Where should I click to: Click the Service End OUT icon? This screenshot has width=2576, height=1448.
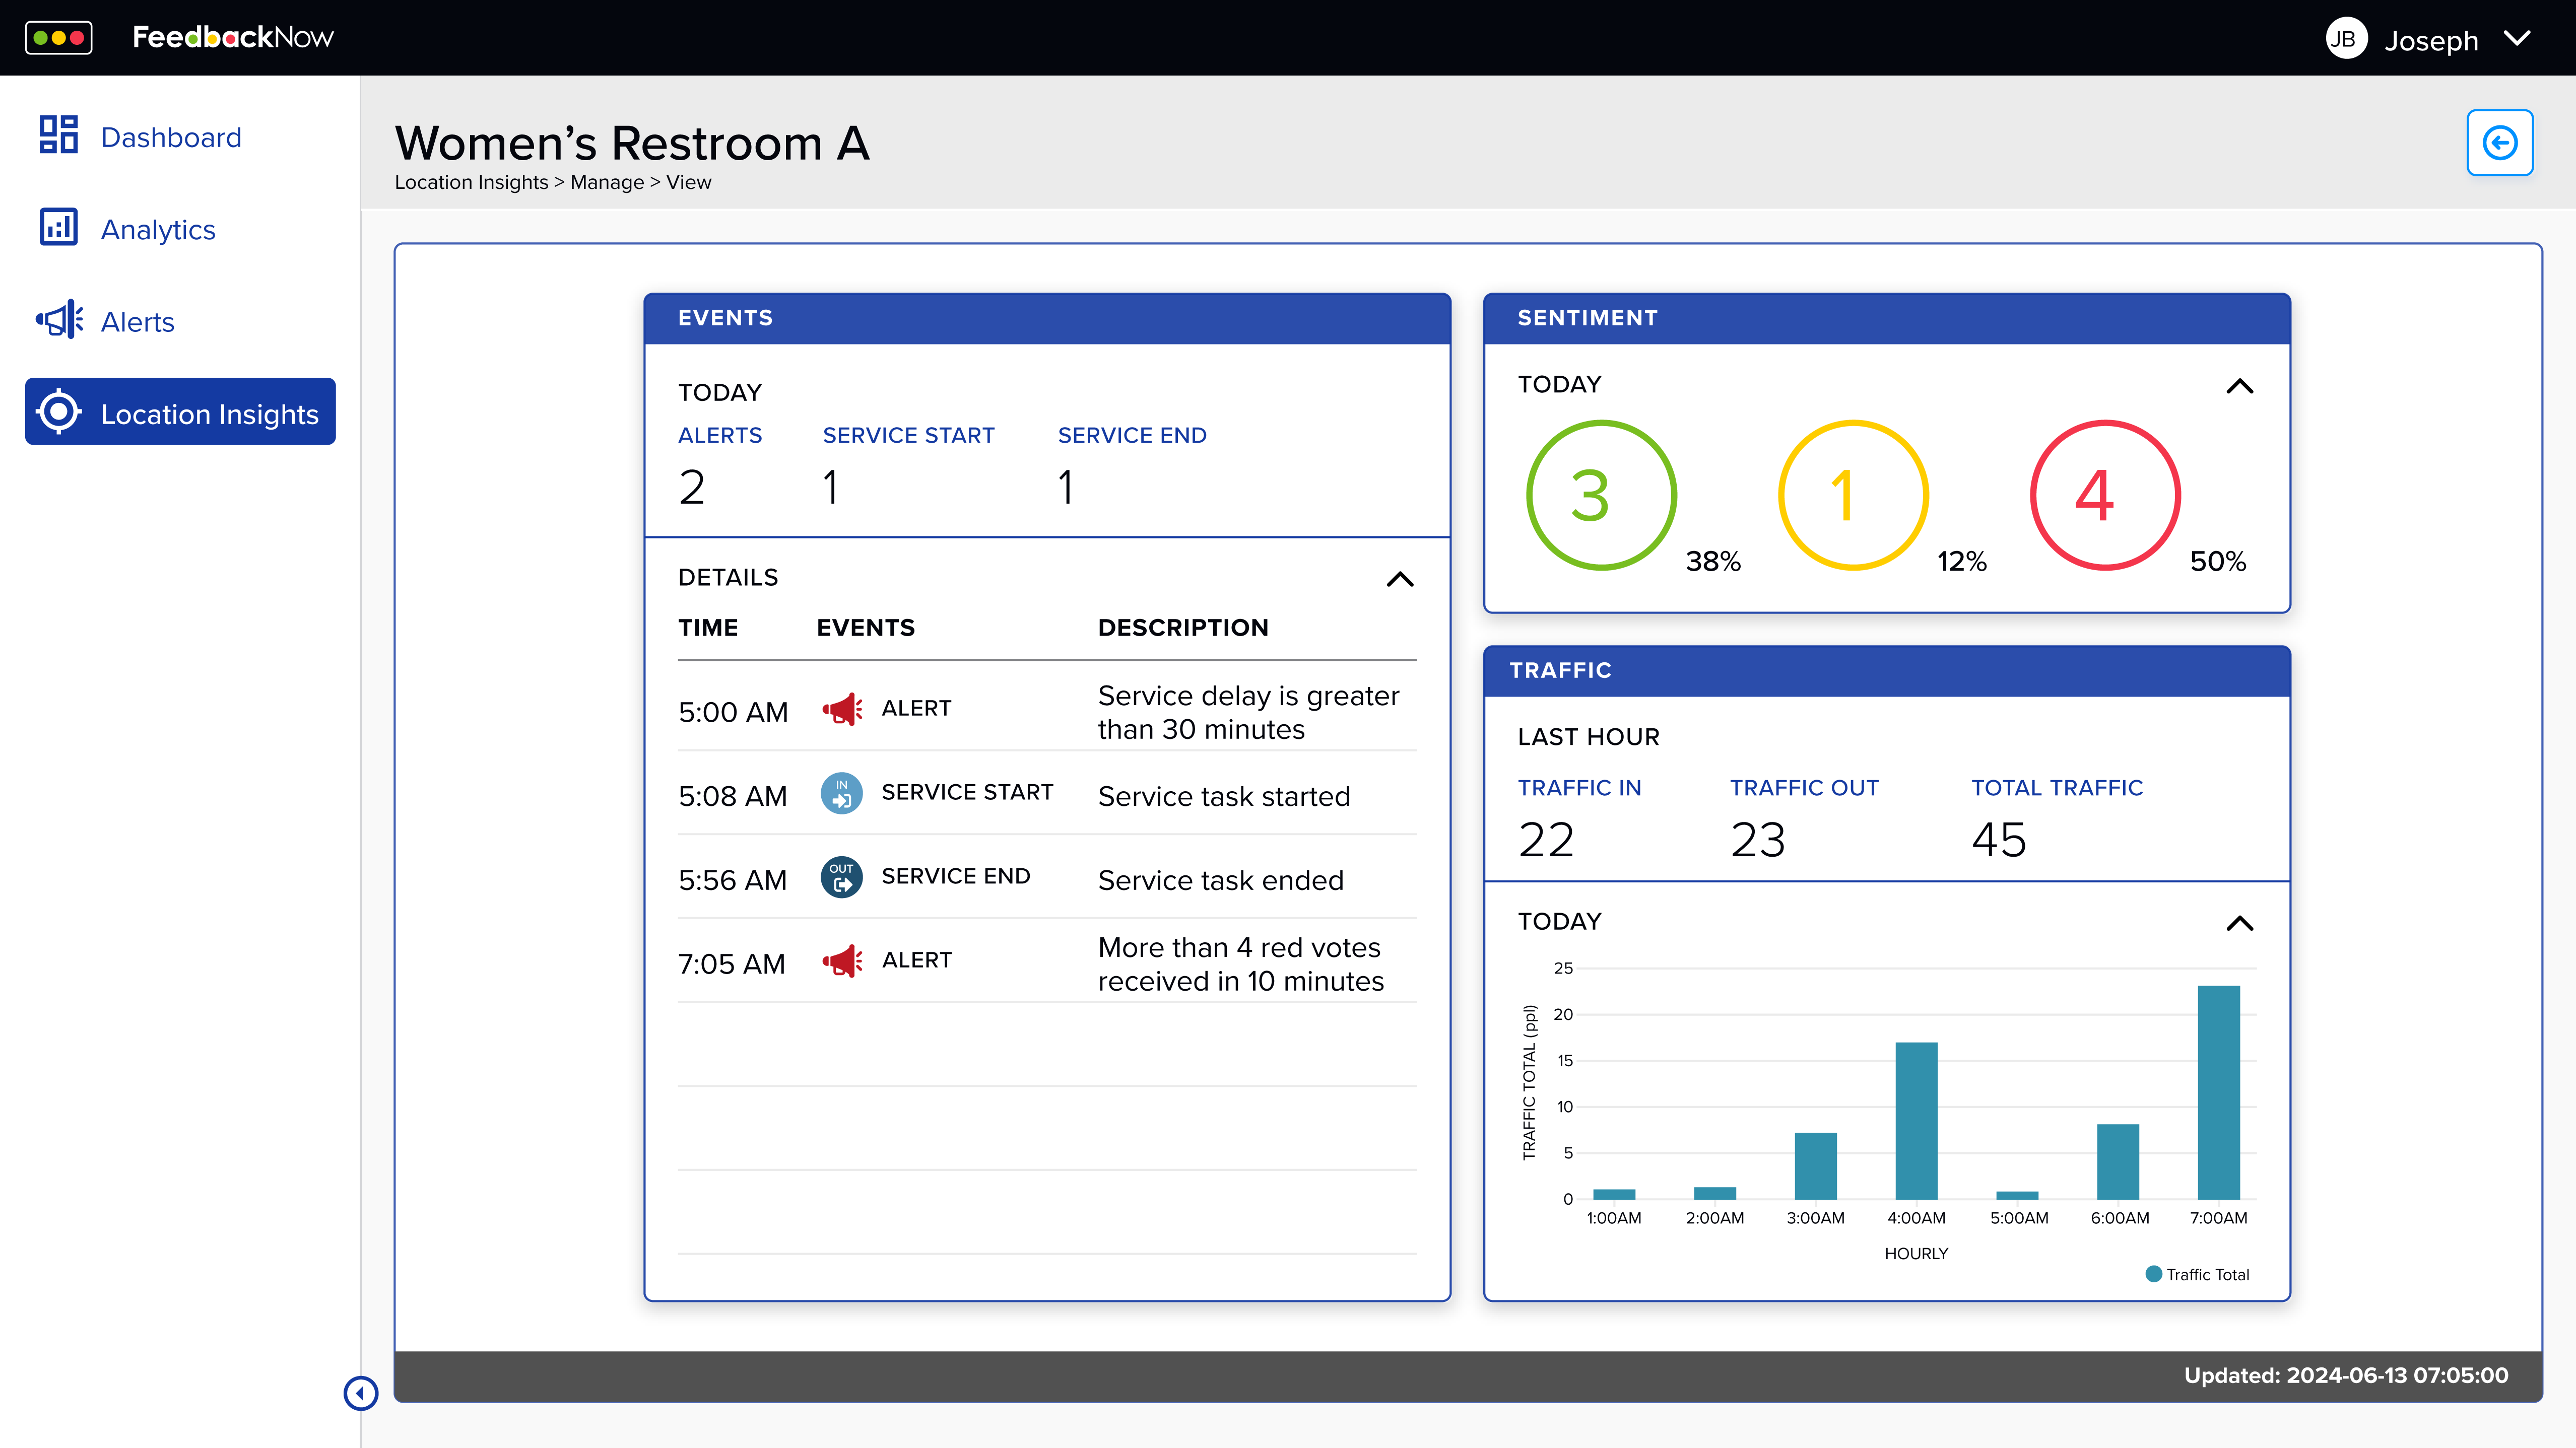841,877
